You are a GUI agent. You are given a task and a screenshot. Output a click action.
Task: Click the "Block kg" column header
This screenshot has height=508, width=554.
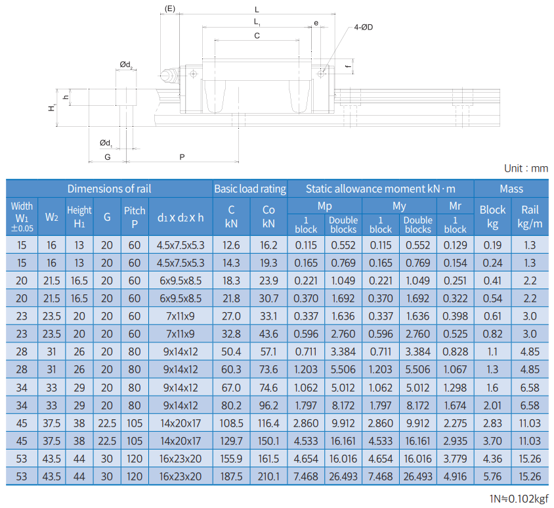[492, 217]
